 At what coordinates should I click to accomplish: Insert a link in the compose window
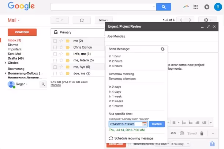pyautogui.click(x=173, y=133)
